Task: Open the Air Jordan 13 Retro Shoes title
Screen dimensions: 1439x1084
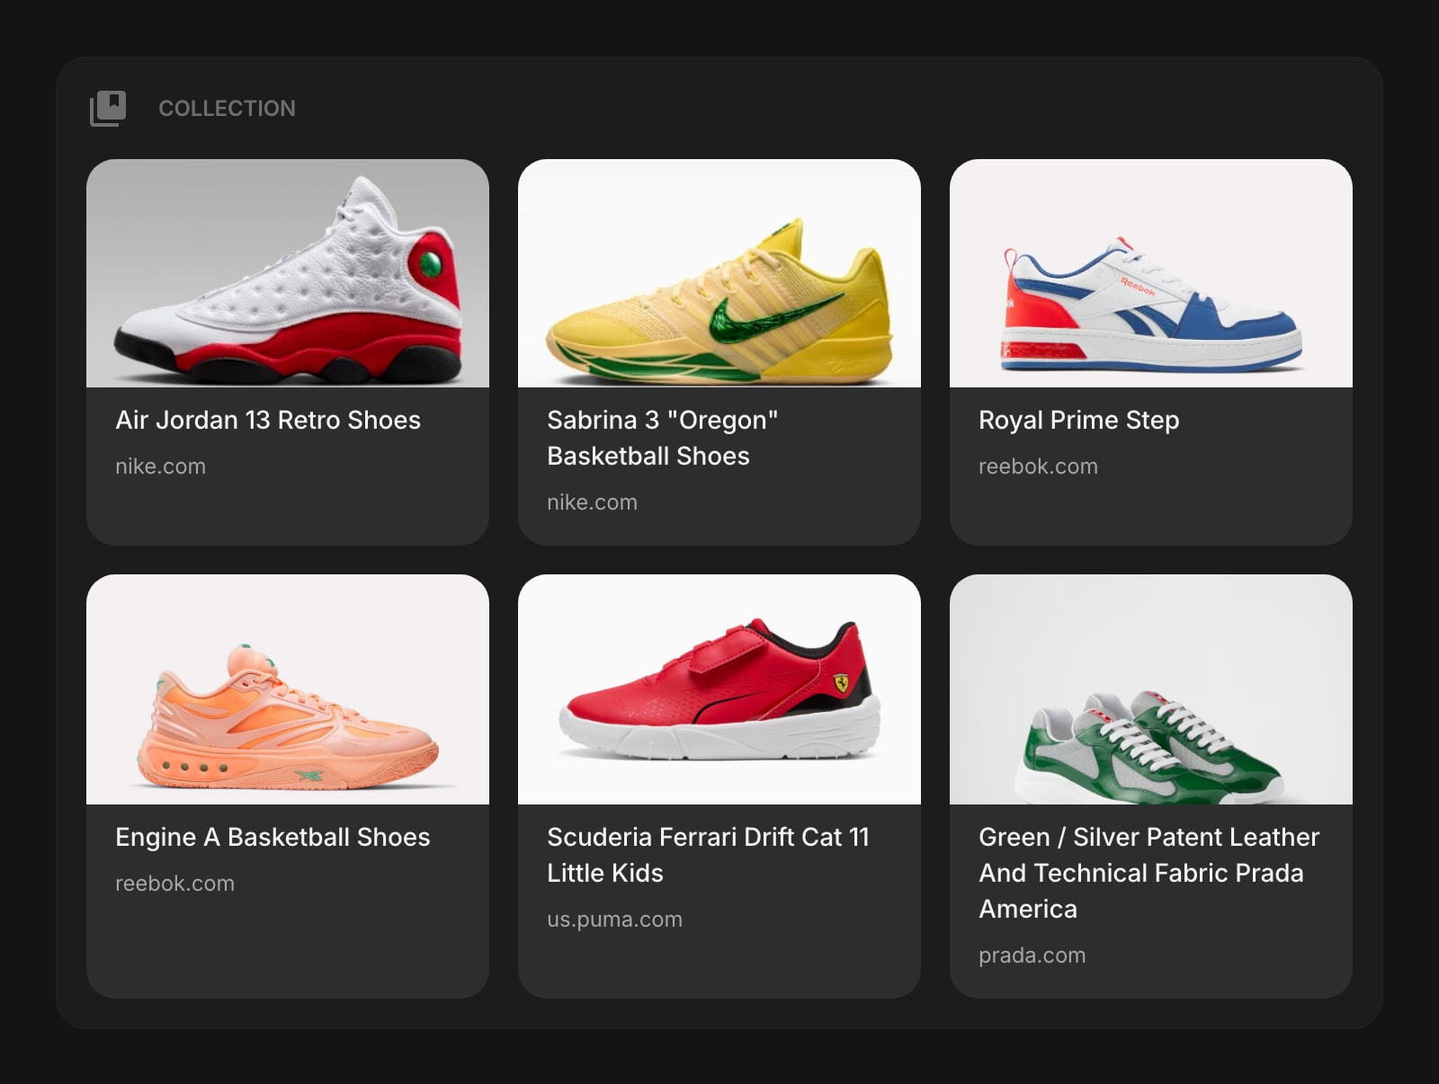Action: click(x=268, y=420)
